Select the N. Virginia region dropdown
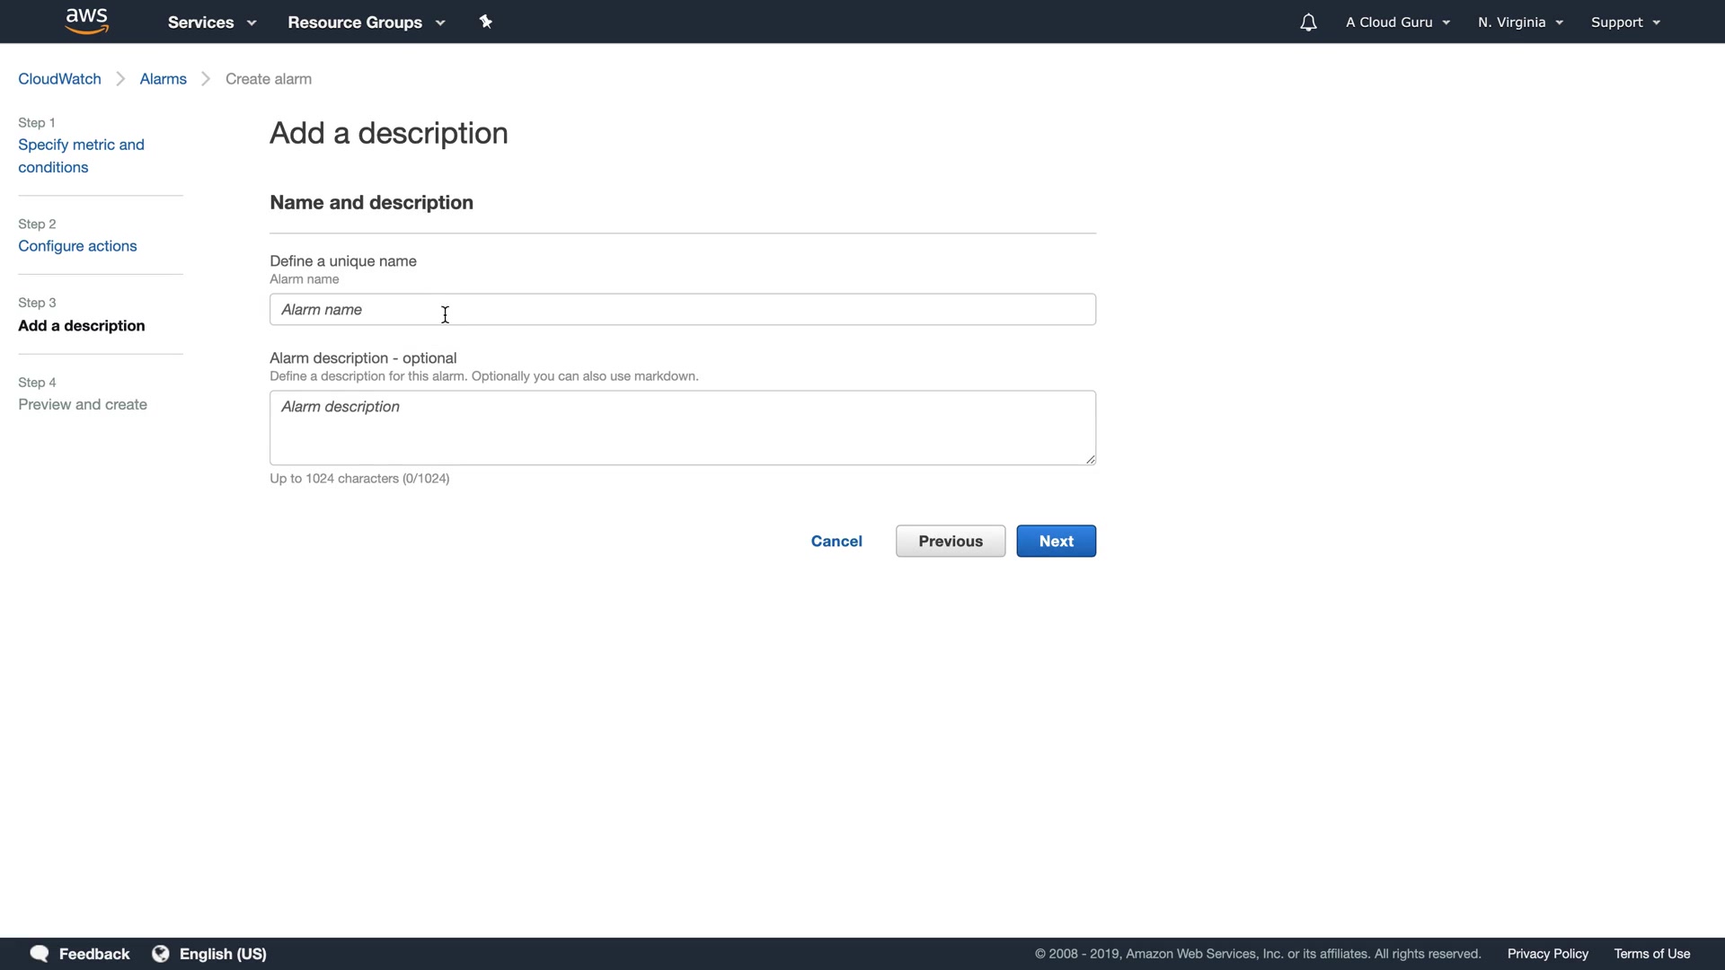This screenshot has height=970, width=1725. pyautogui.click(x=1520, y=22)
